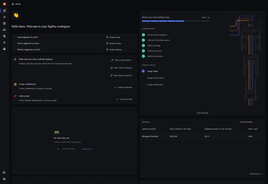Click the stacked boxes icon in sidebar
Viewport: 268px width, 184px height.
pyautogui.click(x=4, y=49)
